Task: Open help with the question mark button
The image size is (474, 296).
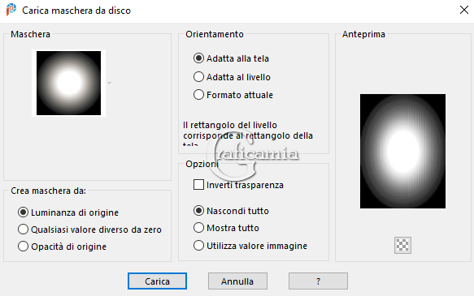Action: click(x=318, y=281)
